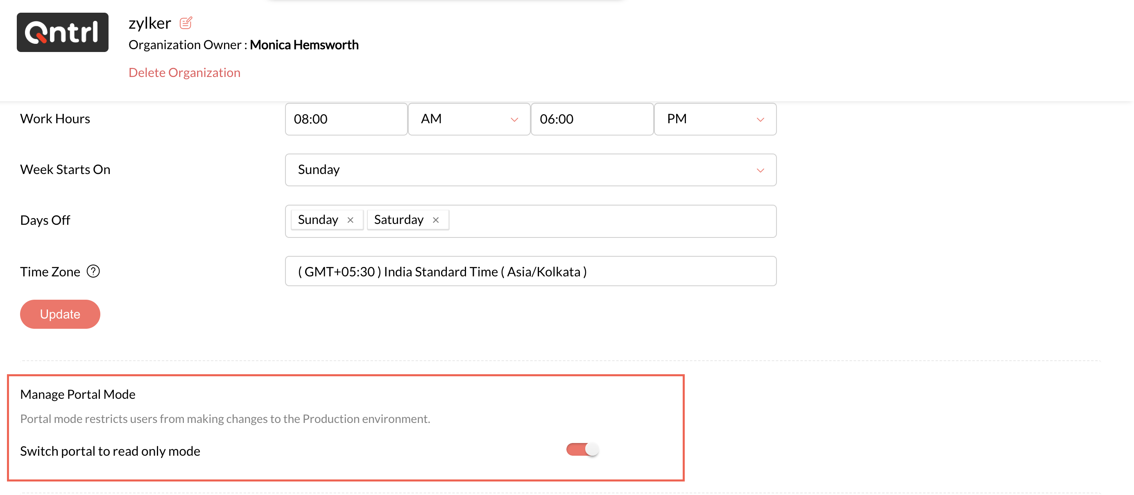Click the zylker organization name
This screenshot has height=495, width=1134.
pos(149,23)
